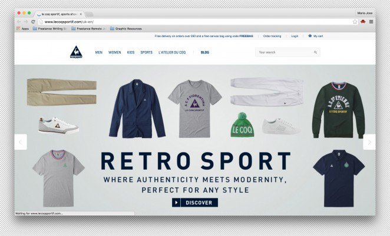Click the red extension icon
Viewport: 390px width, 236px height.
click(x=363, y=22)
